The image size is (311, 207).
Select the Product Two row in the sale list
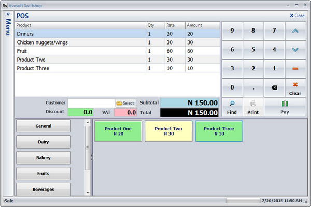coord(118,60)
